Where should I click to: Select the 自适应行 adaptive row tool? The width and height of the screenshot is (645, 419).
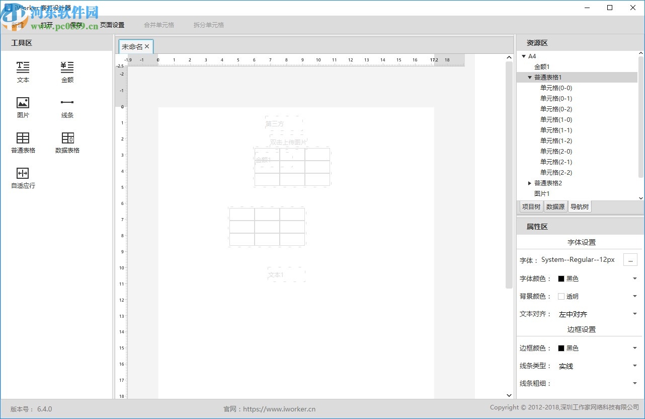pos(23,178)
